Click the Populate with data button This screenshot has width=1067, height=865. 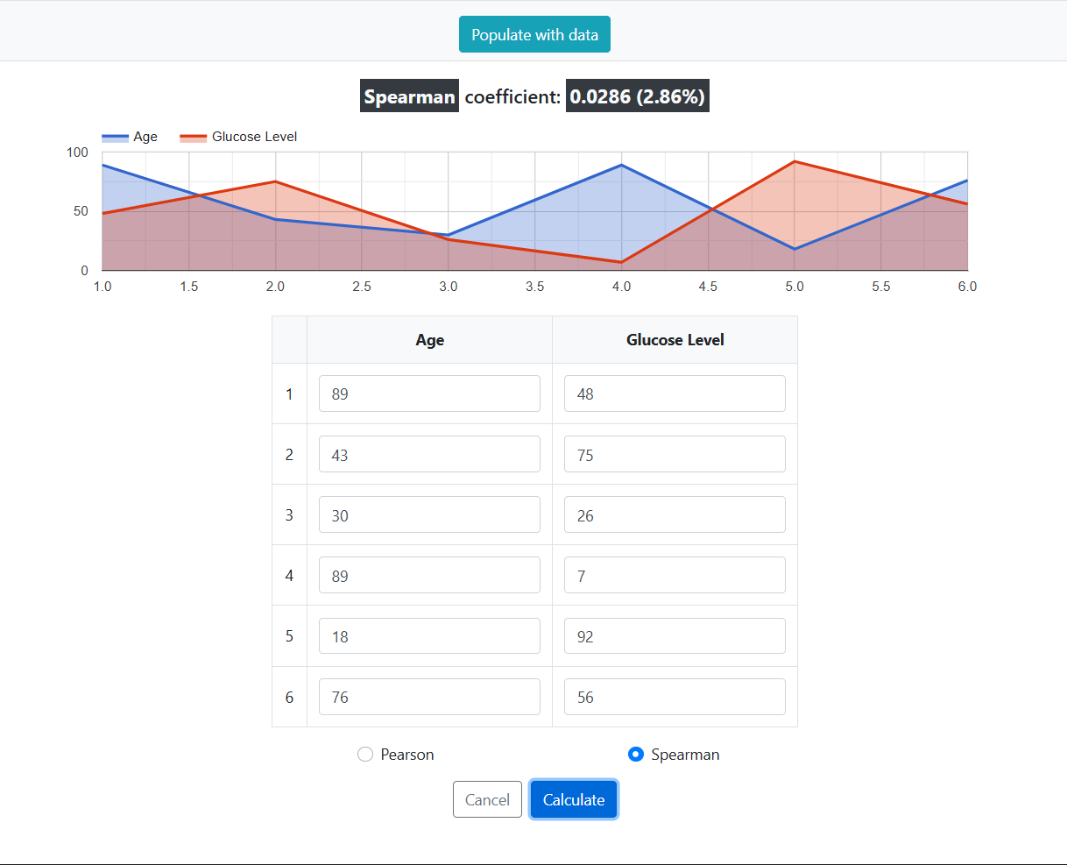[x=534, y=34]
